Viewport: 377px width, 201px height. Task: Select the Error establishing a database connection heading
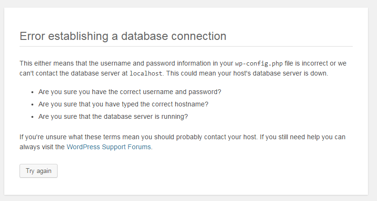point(123,36)
